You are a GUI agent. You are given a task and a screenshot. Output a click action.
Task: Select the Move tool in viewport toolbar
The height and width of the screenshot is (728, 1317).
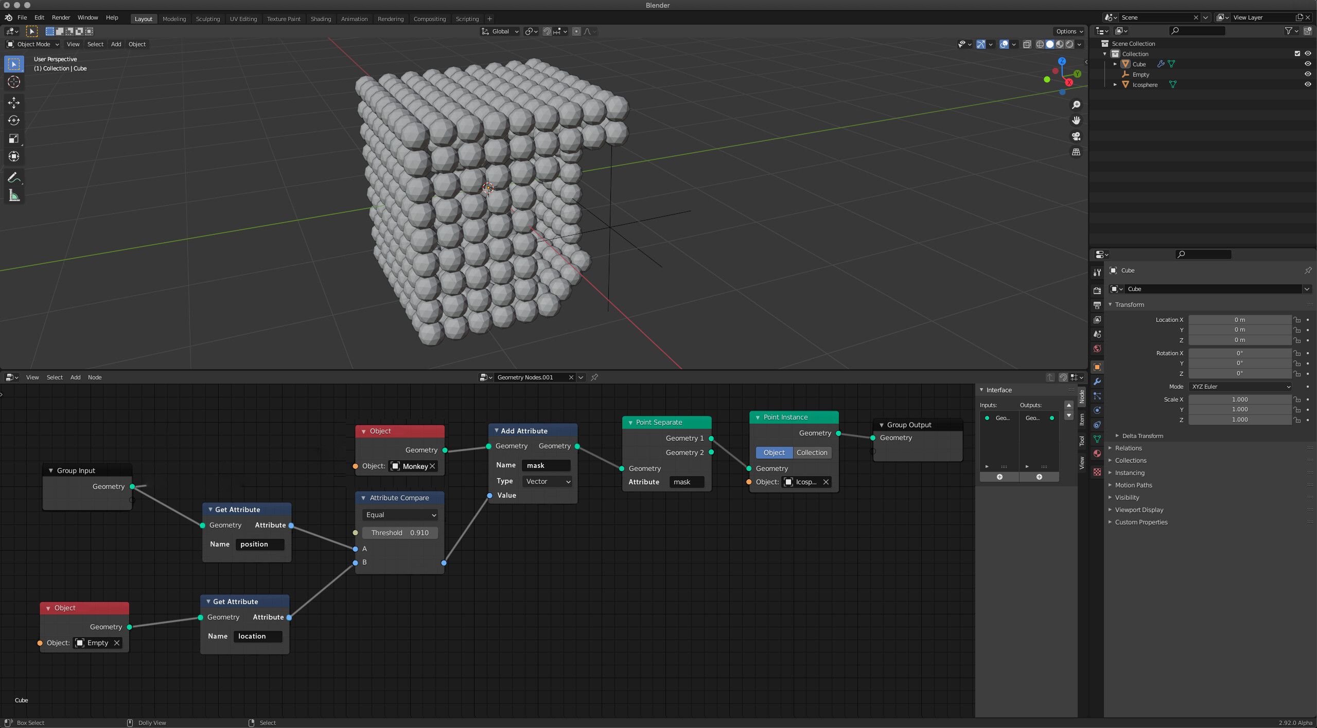pos(14,103)
